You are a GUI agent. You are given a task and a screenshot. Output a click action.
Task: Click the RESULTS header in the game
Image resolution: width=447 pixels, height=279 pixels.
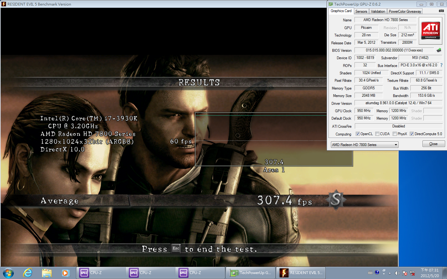point(199,82)
